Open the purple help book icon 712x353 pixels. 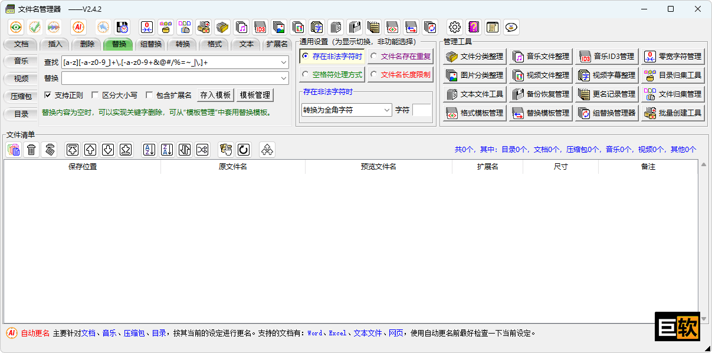[x=473, y=27]
